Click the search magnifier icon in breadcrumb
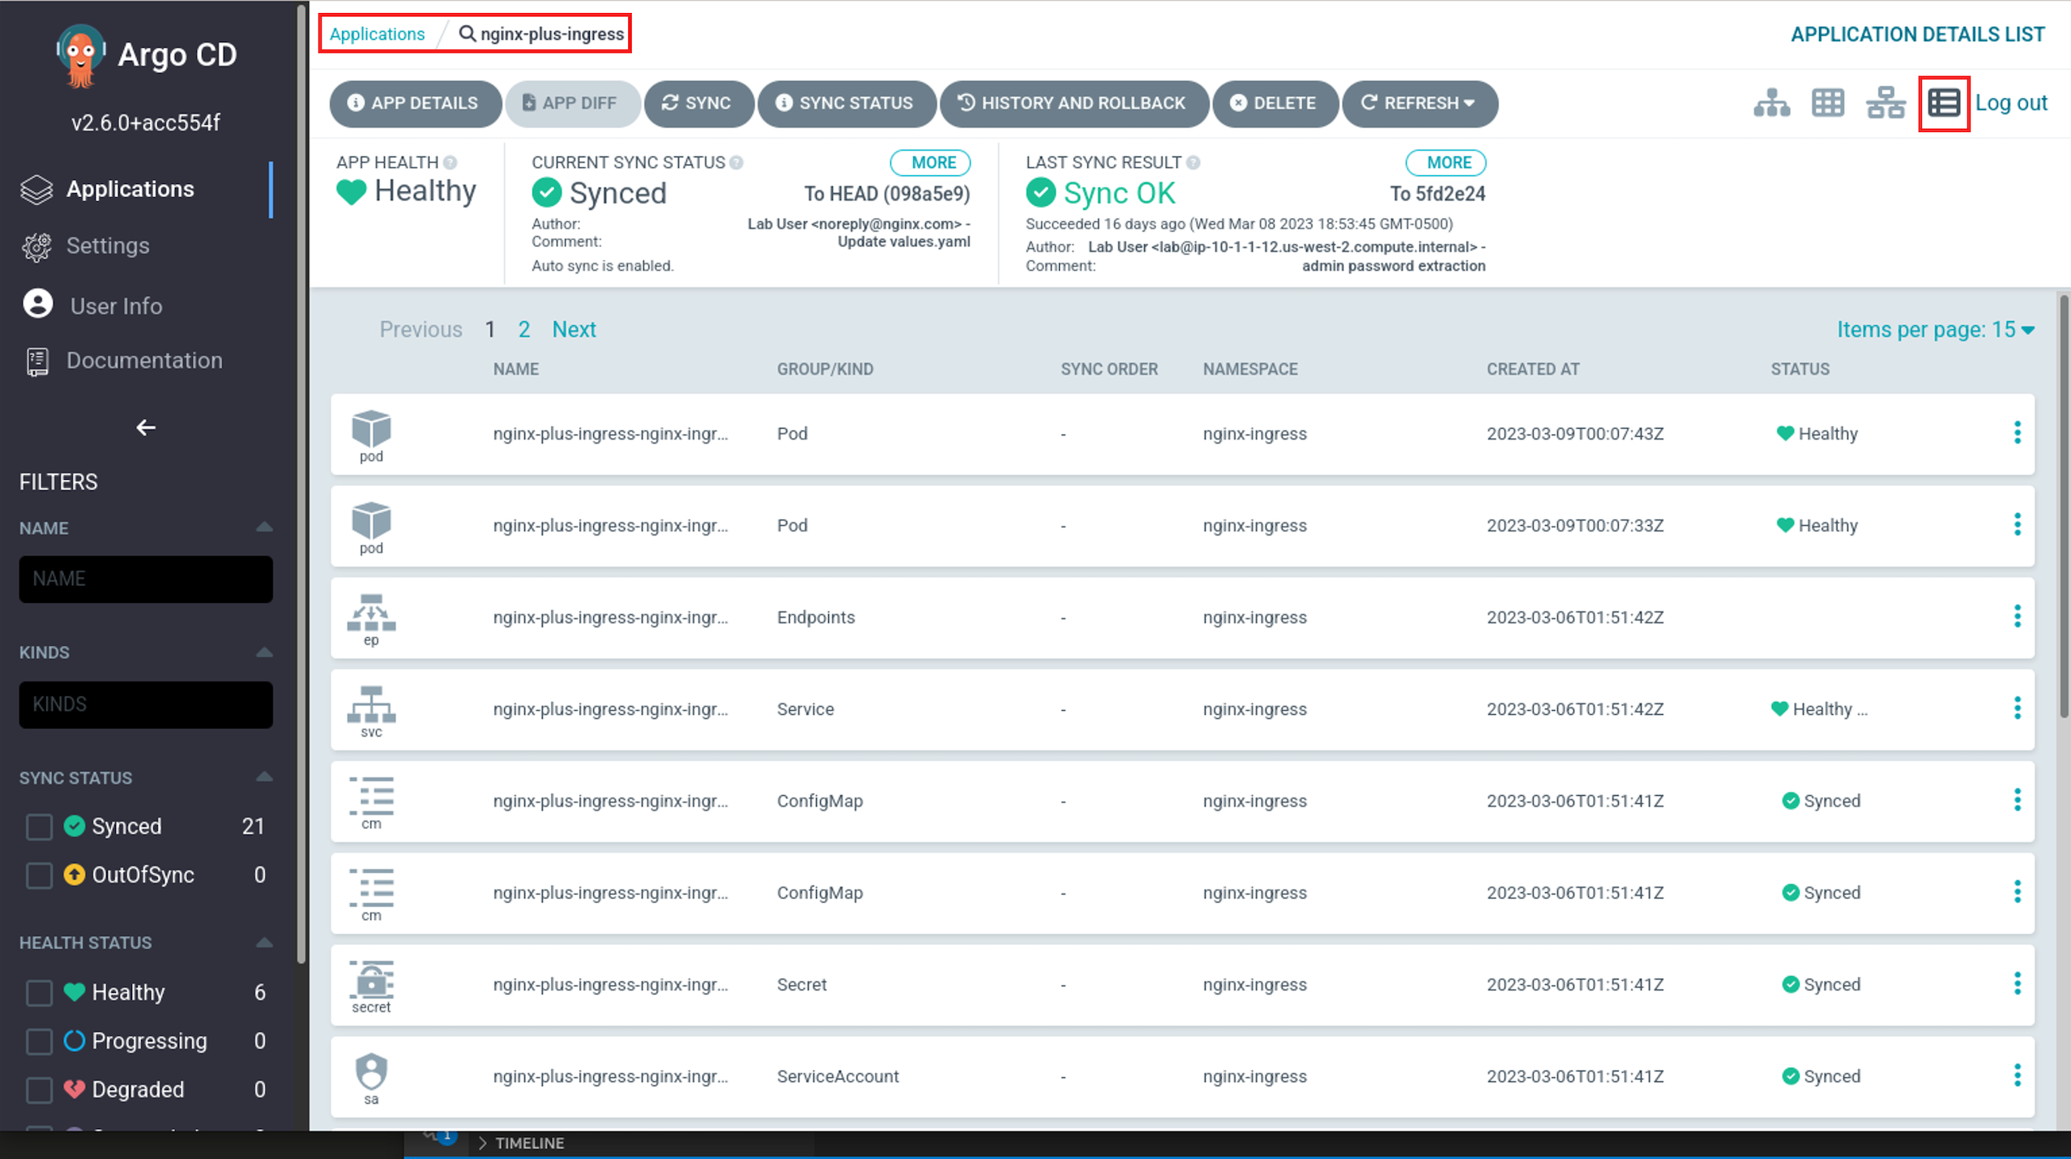Screen dimensions: 2071x1159 click(467, 34)
